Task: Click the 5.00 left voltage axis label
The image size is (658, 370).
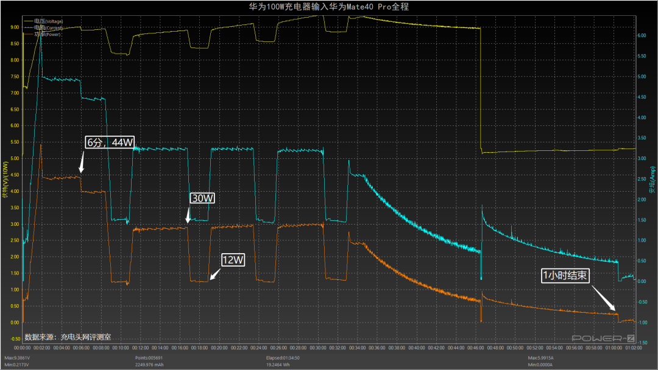Action: [15, 158]
